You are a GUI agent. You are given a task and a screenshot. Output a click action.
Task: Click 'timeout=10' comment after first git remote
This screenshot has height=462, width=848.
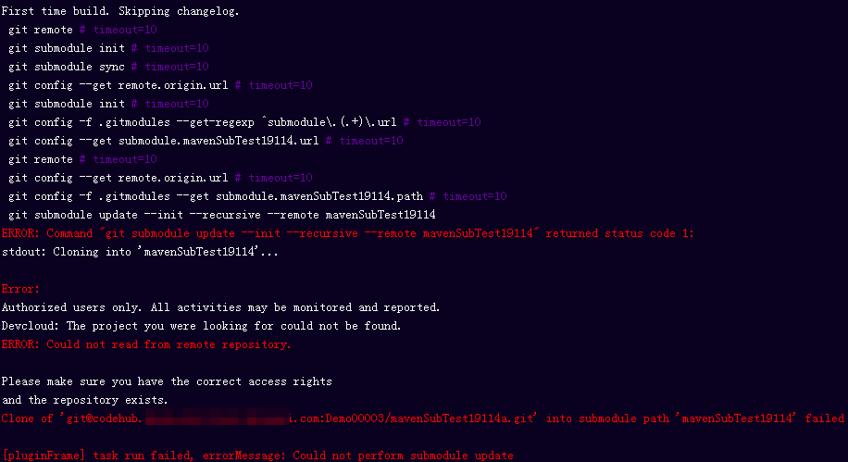pyautogui.click(x=125, y=30)
